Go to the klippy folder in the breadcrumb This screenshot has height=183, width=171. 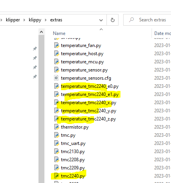[35, 20]
